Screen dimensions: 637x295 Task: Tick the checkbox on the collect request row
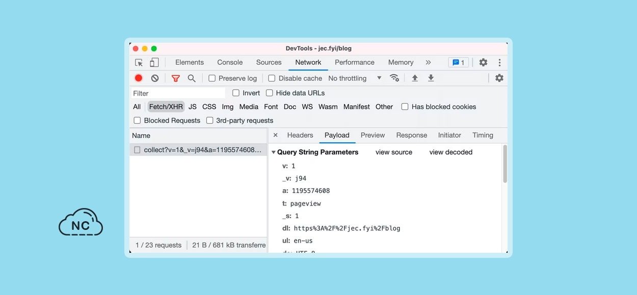click(137, 150)
